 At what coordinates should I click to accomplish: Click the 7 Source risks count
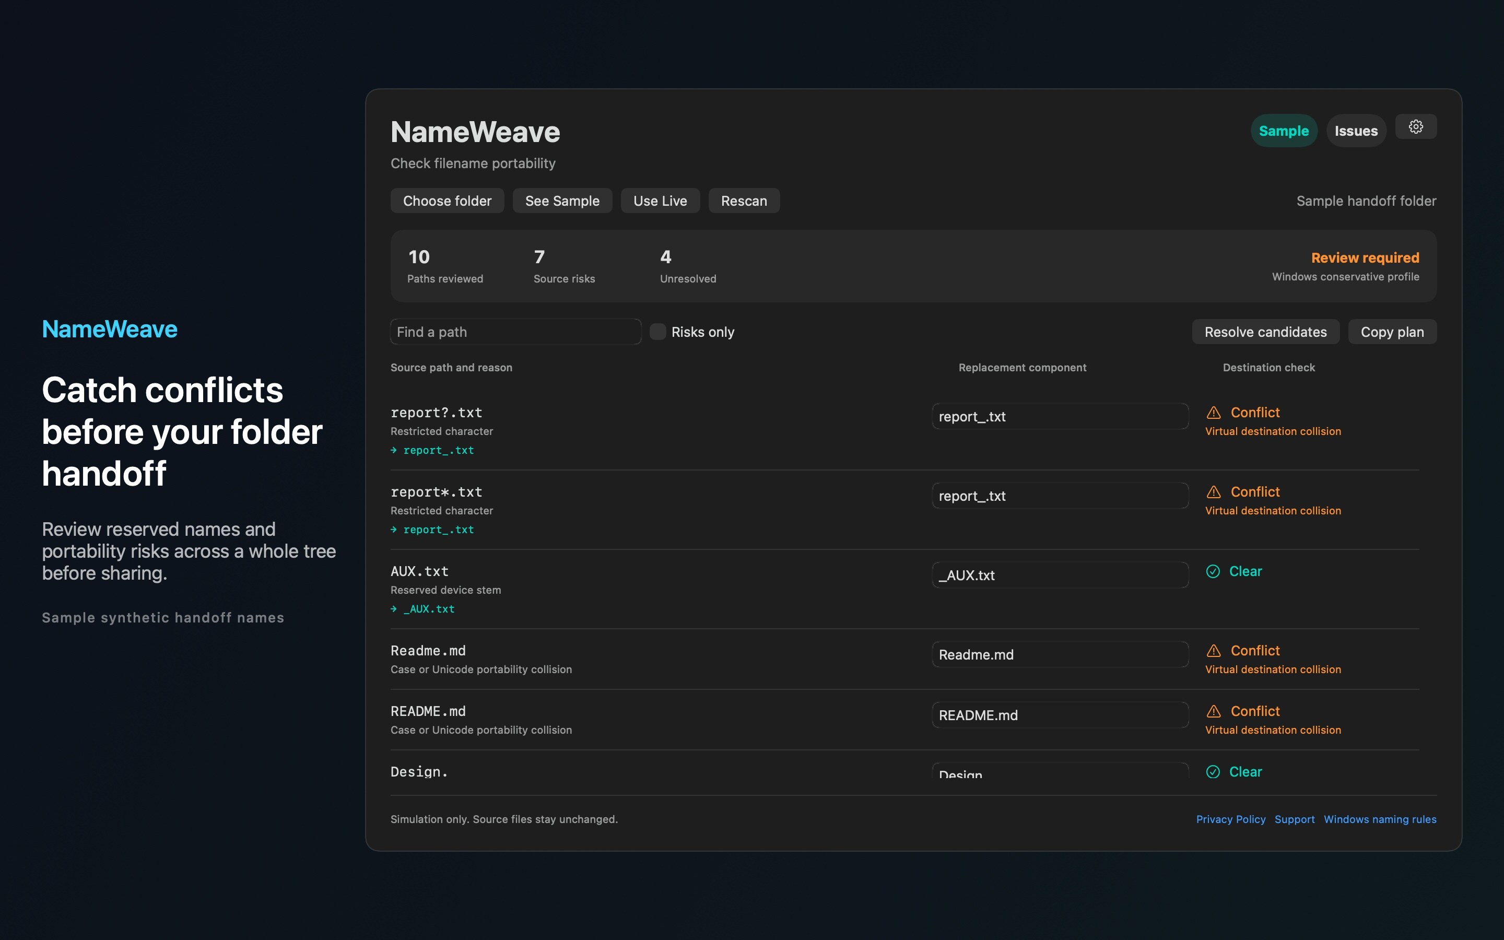[x=539, y=257]
